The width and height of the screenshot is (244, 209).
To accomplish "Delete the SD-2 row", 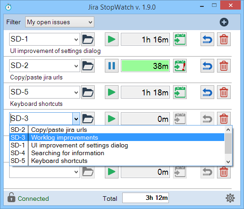I will [x=224, y=66].
